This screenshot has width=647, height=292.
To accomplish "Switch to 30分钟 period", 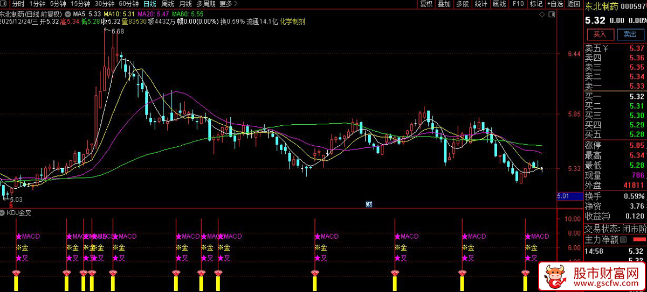I will [x=105, y=4].
